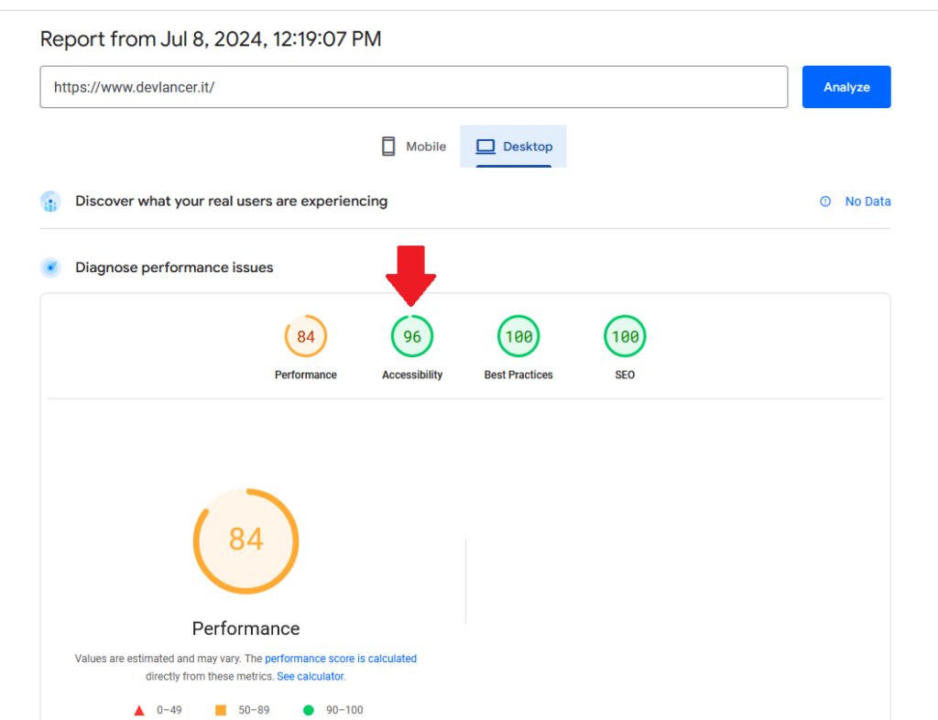938x720 pixels.
Task: Select the Desktop tab
Action: point(514,147)
